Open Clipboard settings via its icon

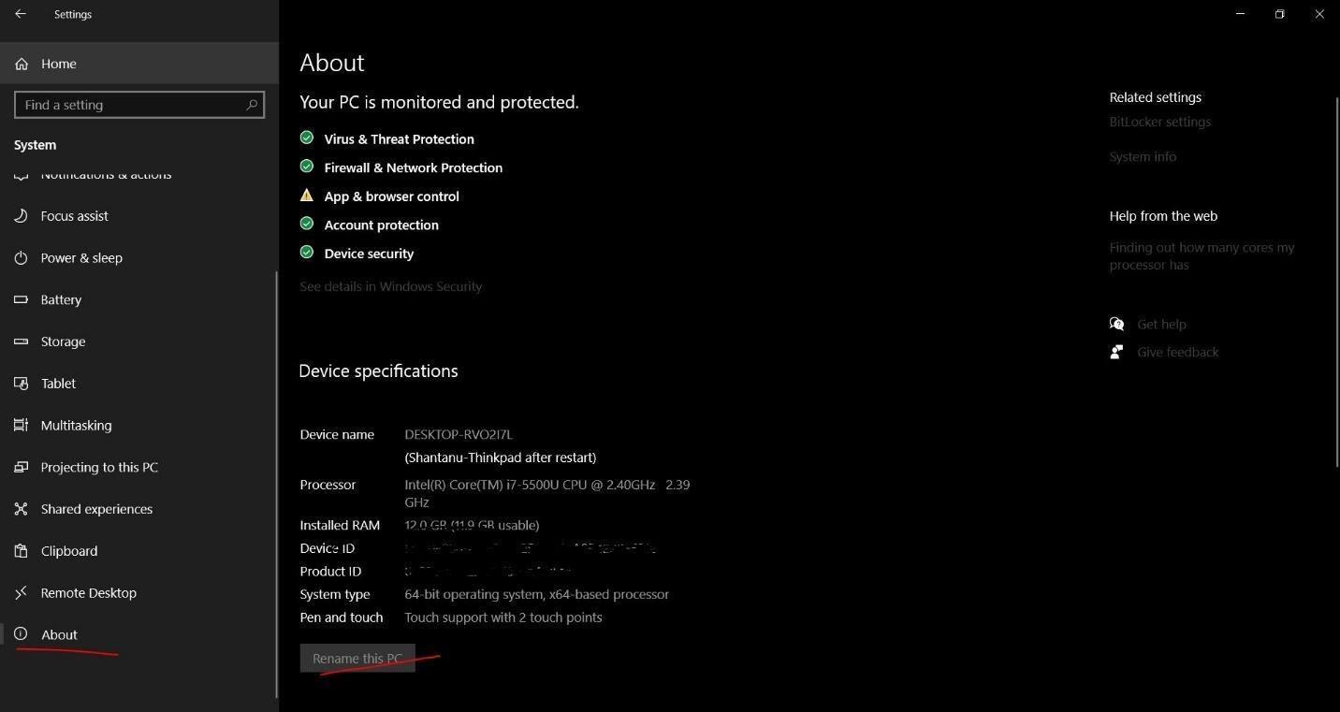coord(21,550)
